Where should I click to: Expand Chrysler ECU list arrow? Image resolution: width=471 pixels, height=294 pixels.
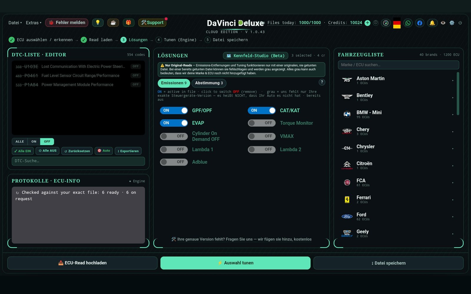[x=453, y=148]
